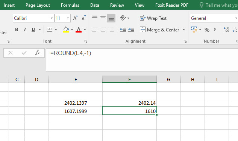238x141 pixels.
Task: Click the Decrease Decimal icon
Action: click(235, 30)
